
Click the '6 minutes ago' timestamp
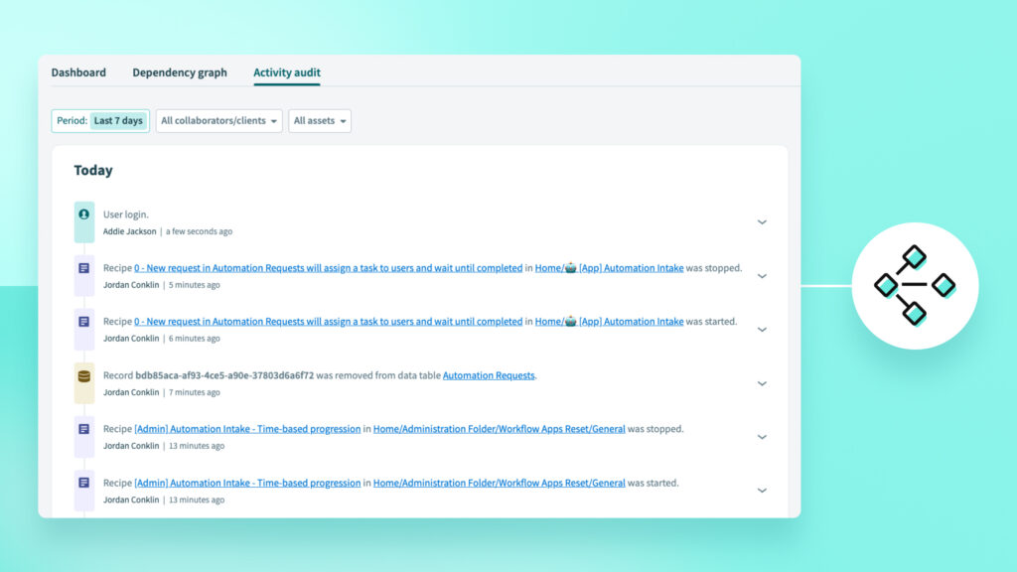pos(195,339)
